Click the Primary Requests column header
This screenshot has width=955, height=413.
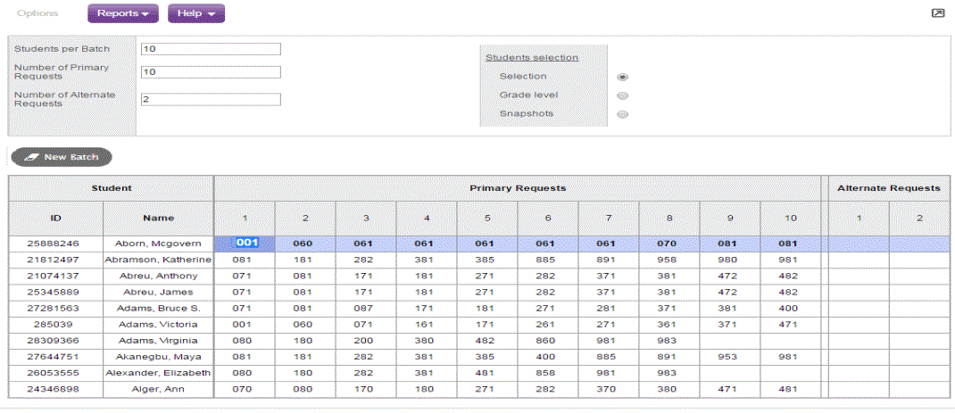pos(518,188)
